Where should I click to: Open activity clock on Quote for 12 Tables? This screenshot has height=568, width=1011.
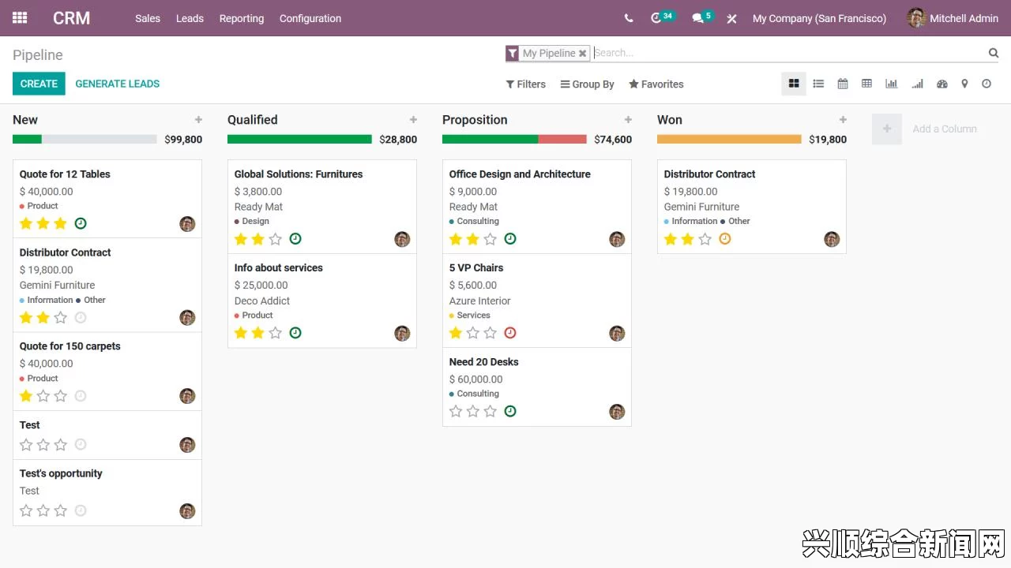coord(81,223)
